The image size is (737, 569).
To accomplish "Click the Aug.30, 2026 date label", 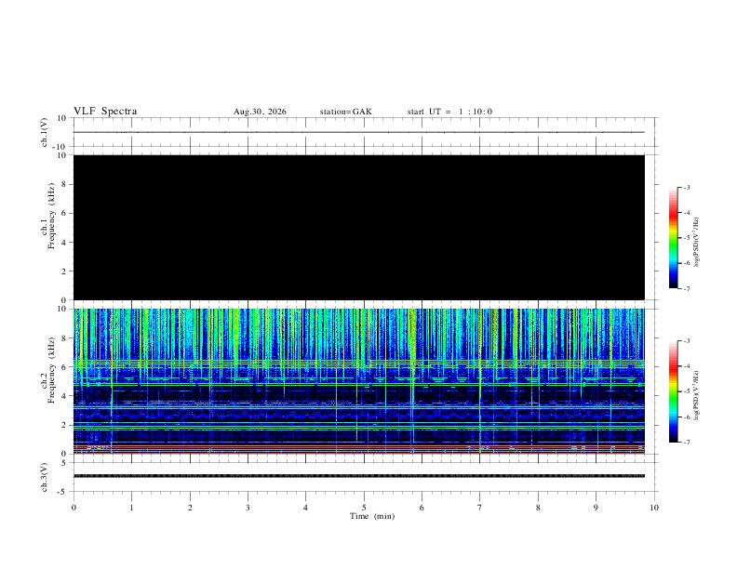I will pyautogui.click(x=260, y=112).
